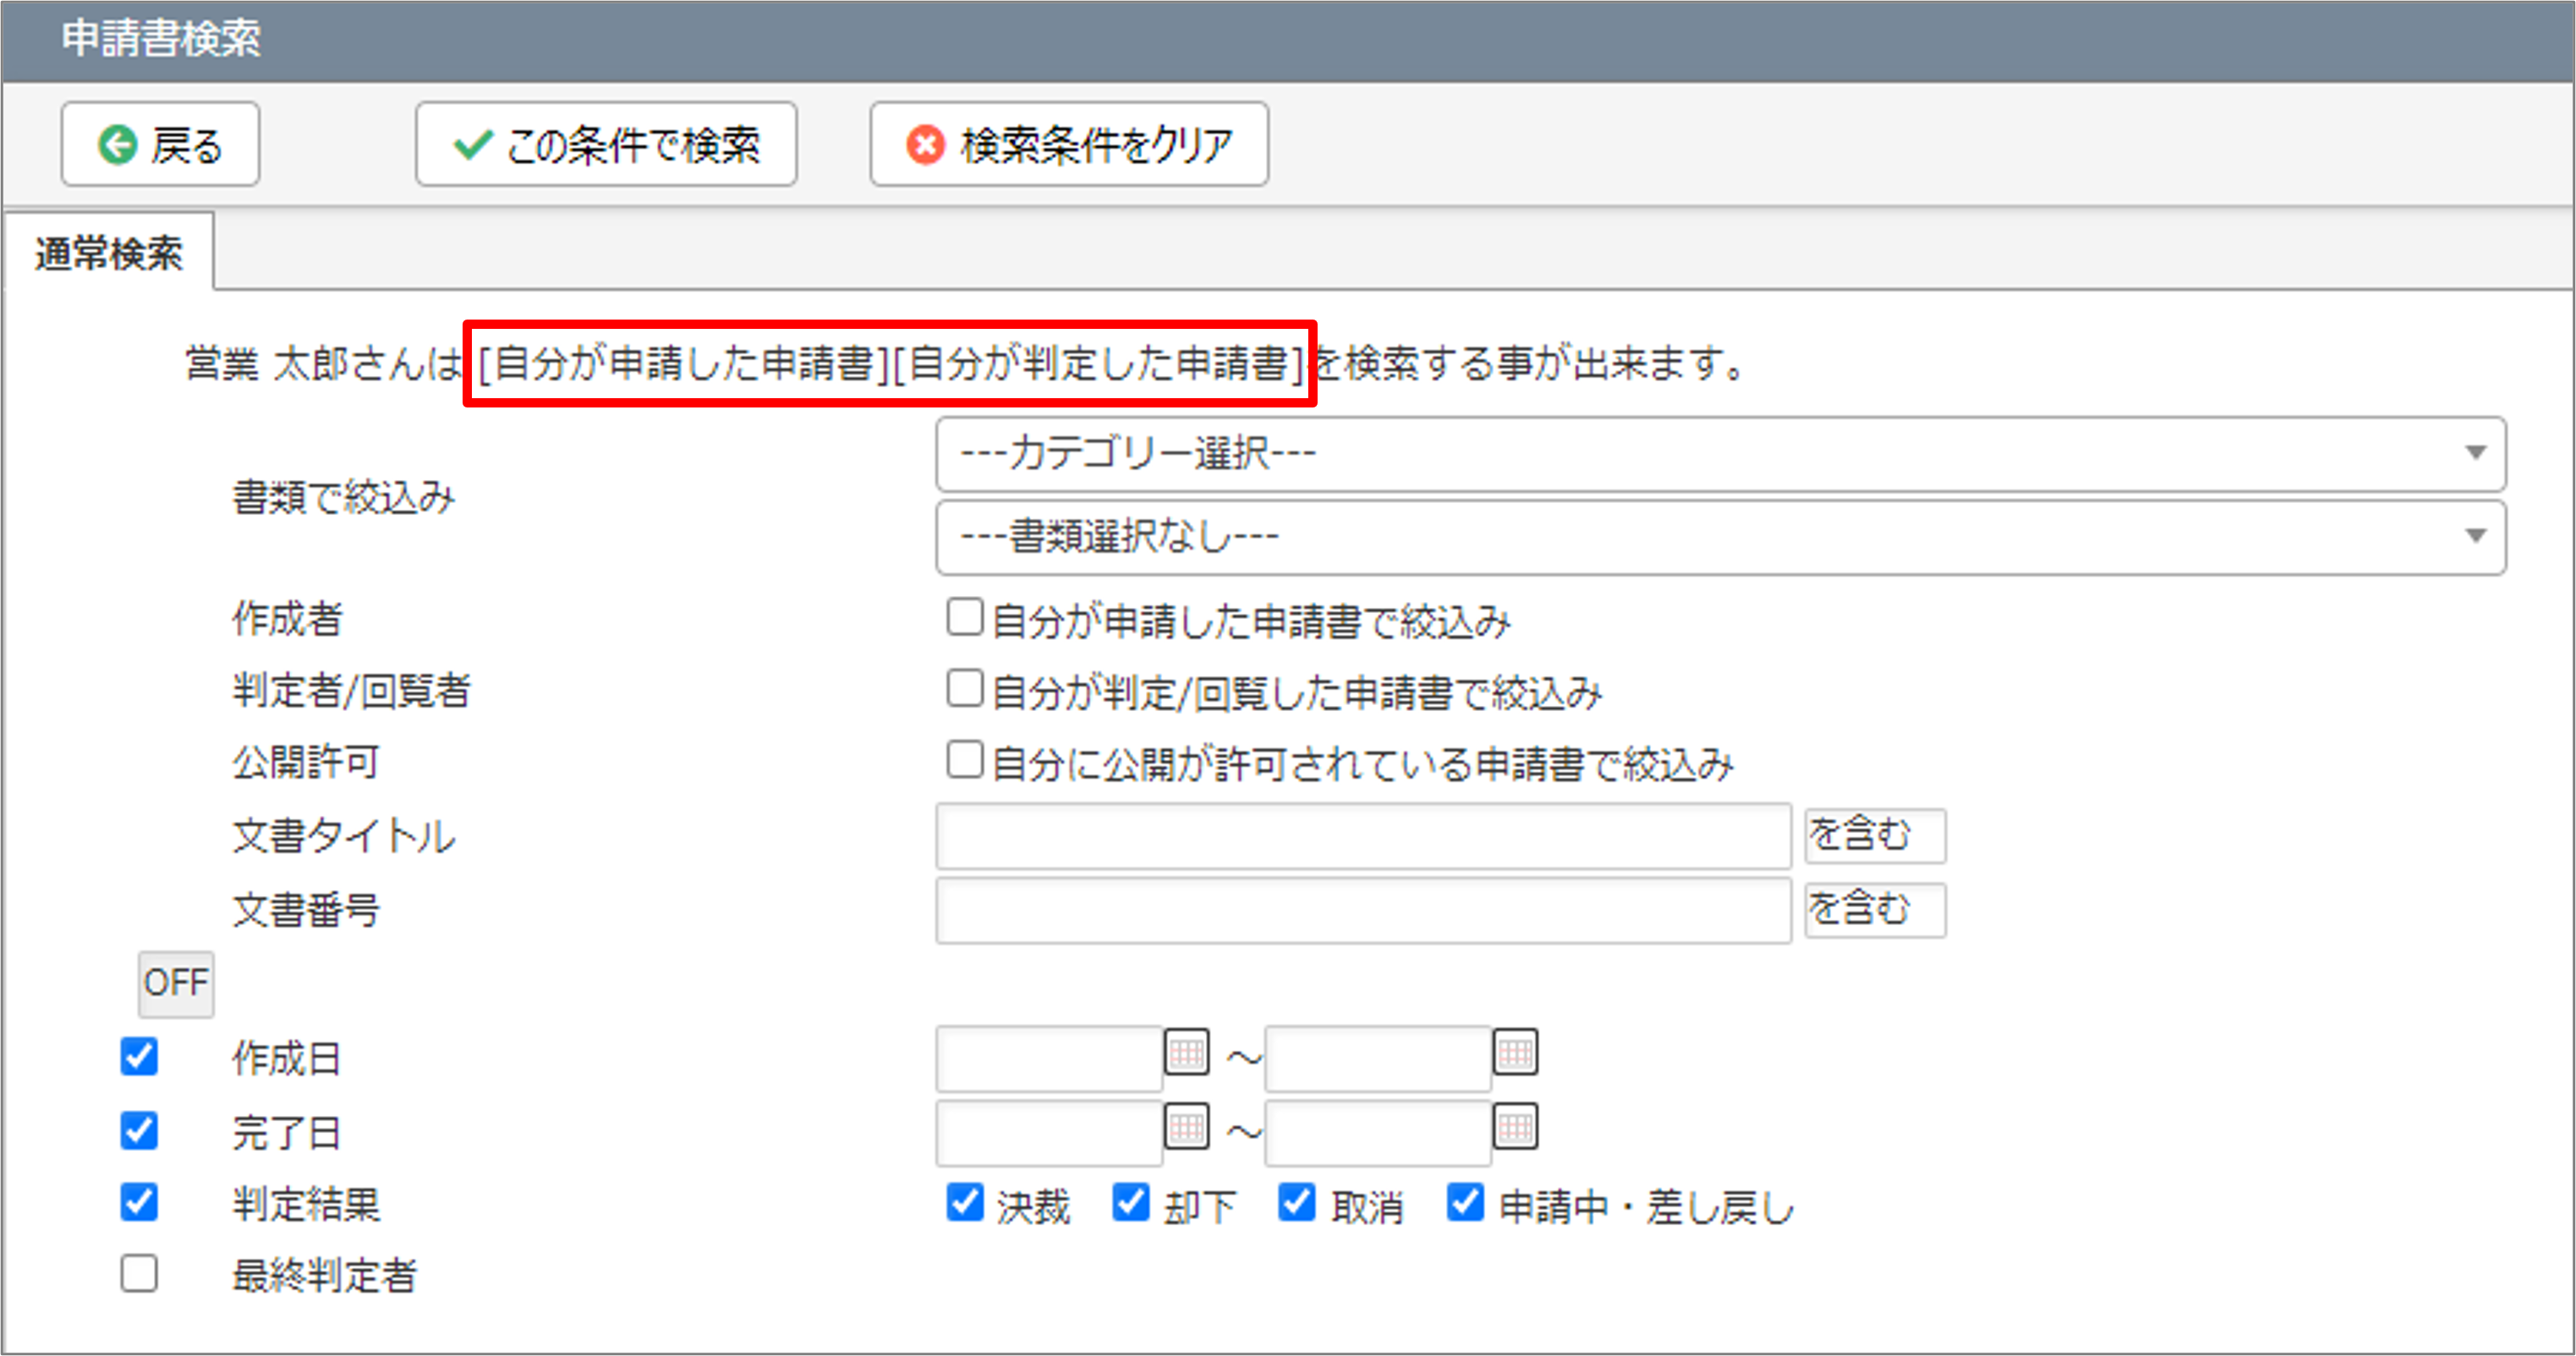
Task: Toggle the OFF button
Action: tap(176, 983)
